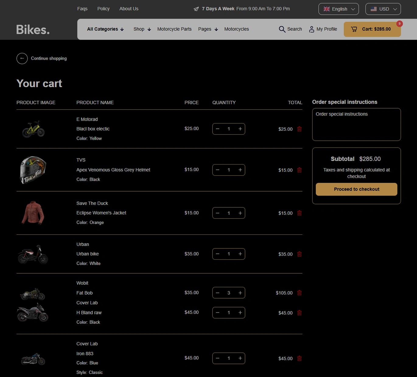Open the Motorcycle Parts page

click(174, 29)
